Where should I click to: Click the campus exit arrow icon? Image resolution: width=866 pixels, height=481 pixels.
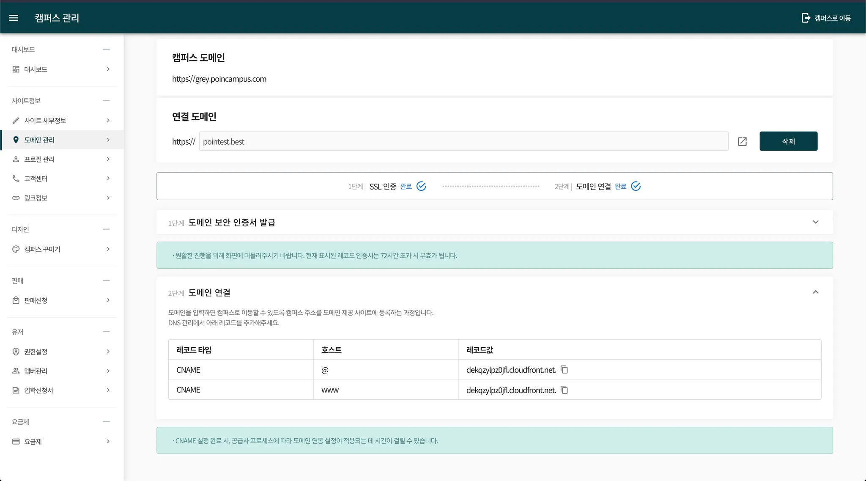tap(806, 18)
